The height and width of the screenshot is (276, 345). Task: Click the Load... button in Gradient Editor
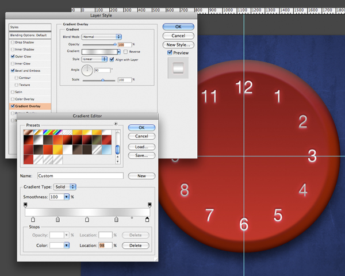(x=141, y=147)
